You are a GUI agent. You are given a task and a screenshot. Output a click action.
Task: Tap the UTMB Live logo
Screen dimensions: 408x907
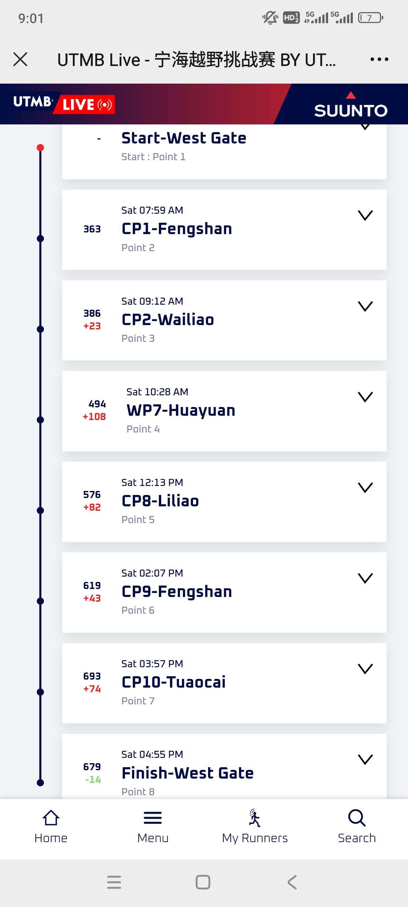coord(63,104)
